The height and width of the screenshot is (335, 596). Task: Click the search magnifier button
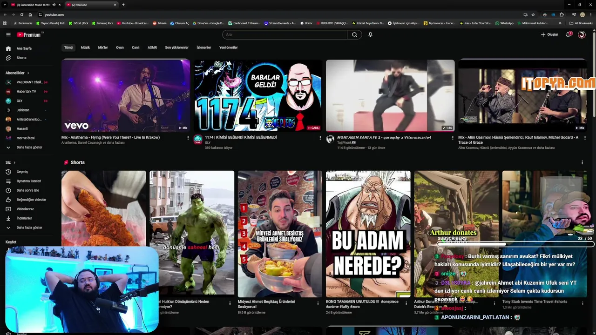(354, 34)
